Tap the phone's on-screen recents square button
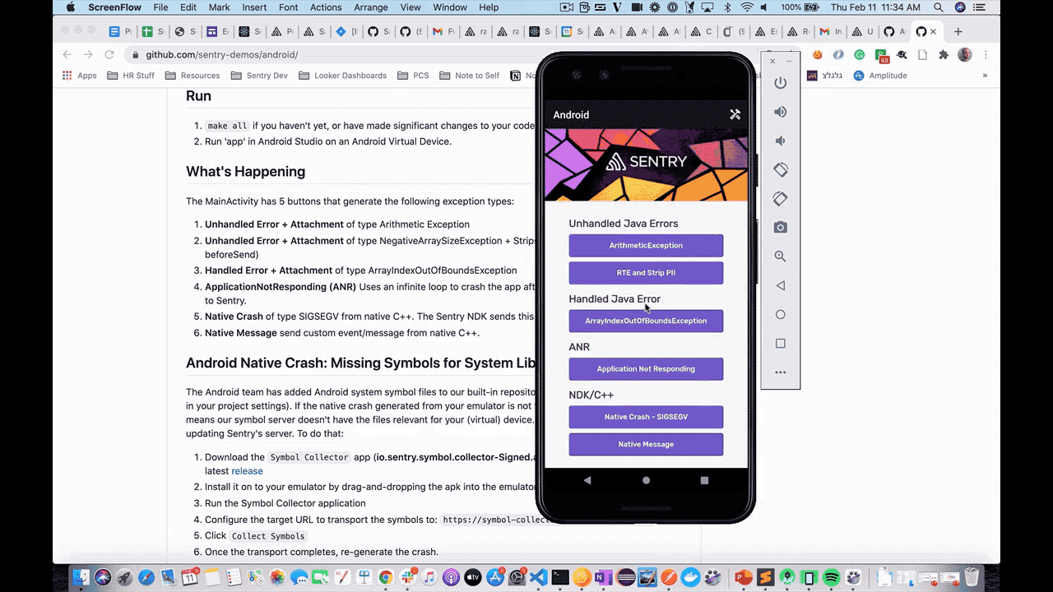The width and height of the screenshot is (1053, 592). [x=705, y=480]
